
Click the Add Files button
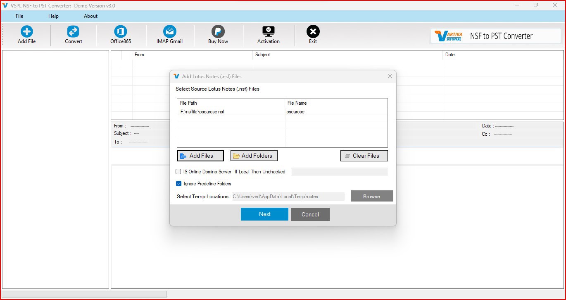[200, 156]
